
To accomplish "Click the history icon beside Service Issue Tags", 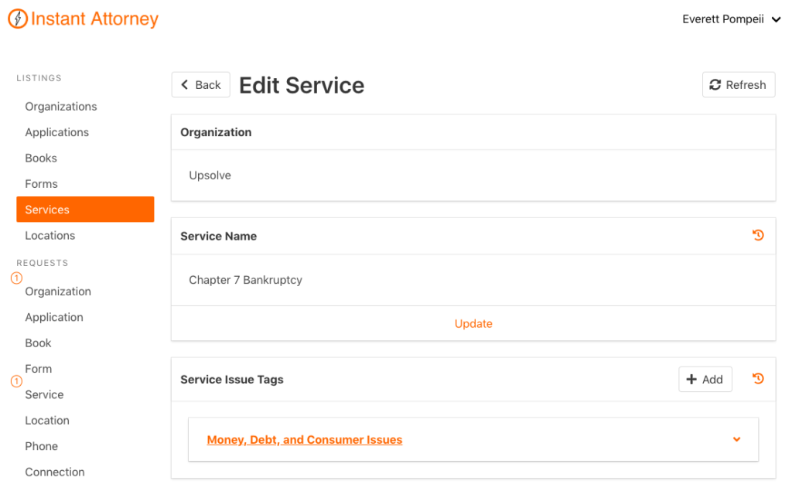I will 758,379.
